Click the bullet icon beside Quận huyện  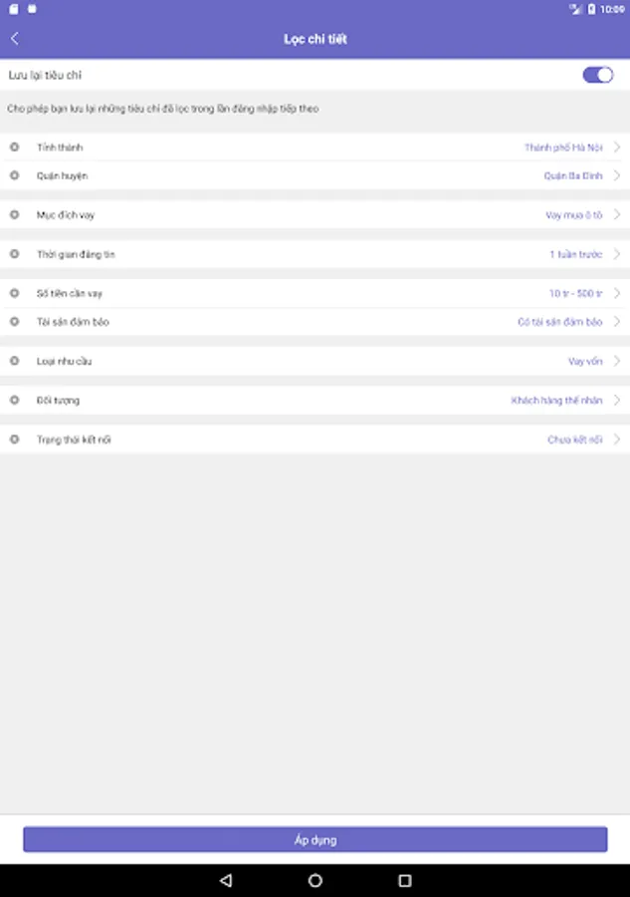(x=14, y=175)
